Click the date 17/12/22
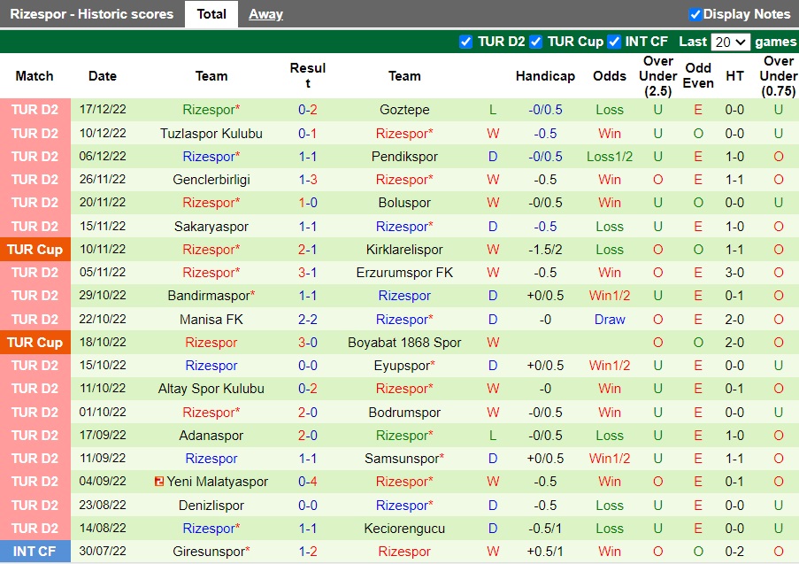The image size is (799, 564). (x=103, y=109)
